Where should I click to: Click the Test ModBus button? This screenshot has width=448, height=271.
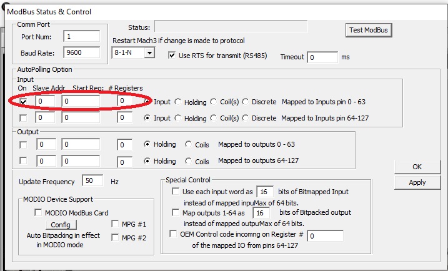[x=369, y=30]
